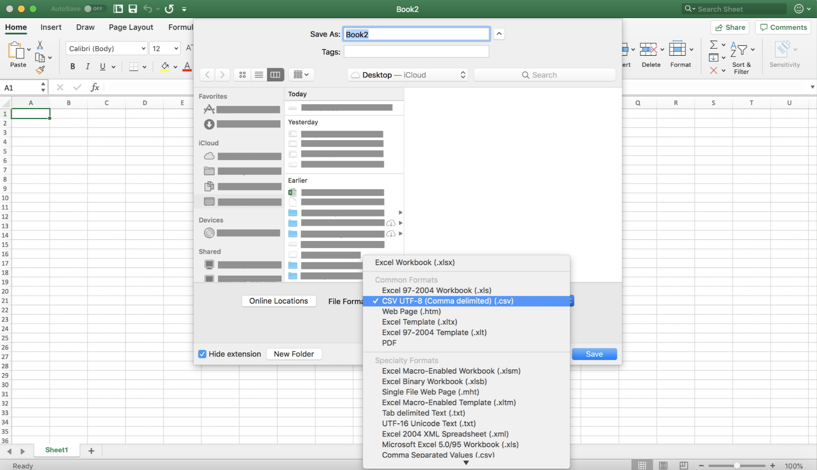Click the dialog Search field

544,75
